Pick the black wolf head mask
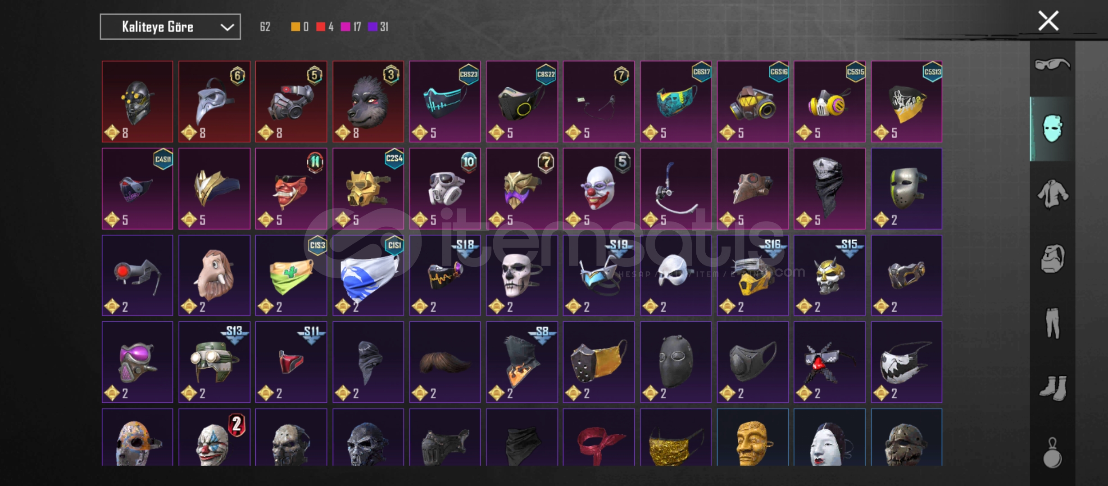 (368, 102)
